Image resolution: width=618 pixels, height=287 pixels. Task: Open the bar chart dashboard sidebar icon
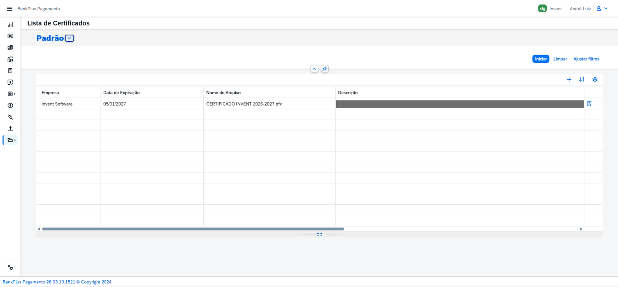(x=10, y=24)
